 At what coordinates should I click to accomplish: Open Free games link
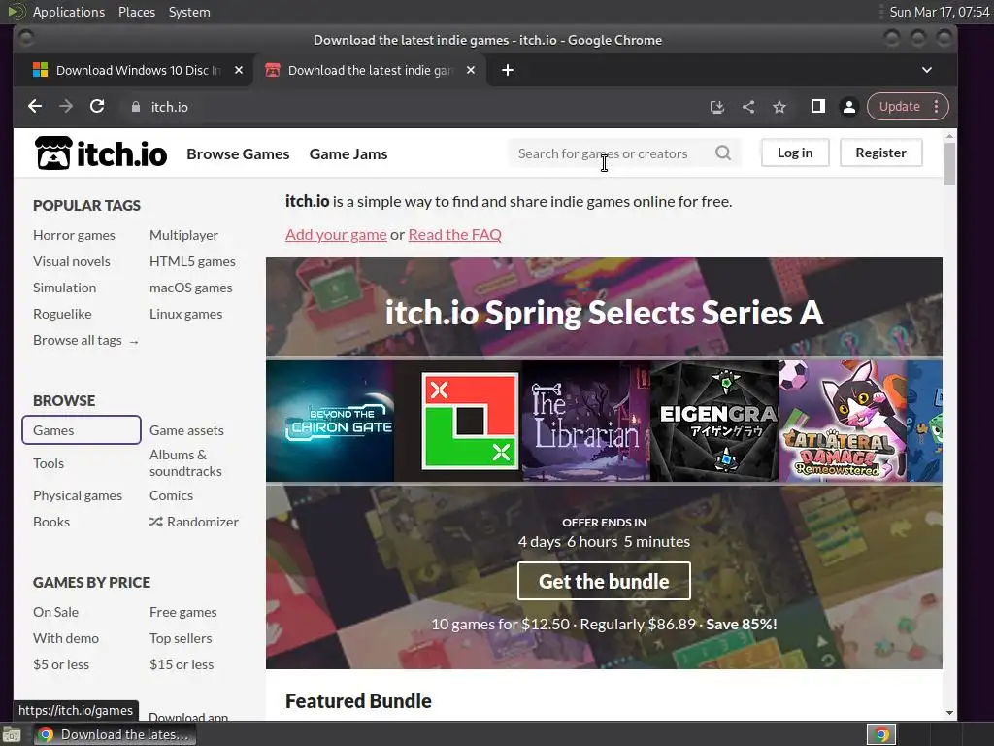[x=183, y=612]
